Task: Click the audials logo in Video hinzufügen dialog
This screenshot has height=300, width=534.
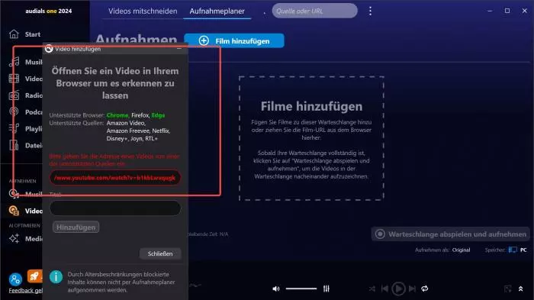Action: (x=49, y=49)
